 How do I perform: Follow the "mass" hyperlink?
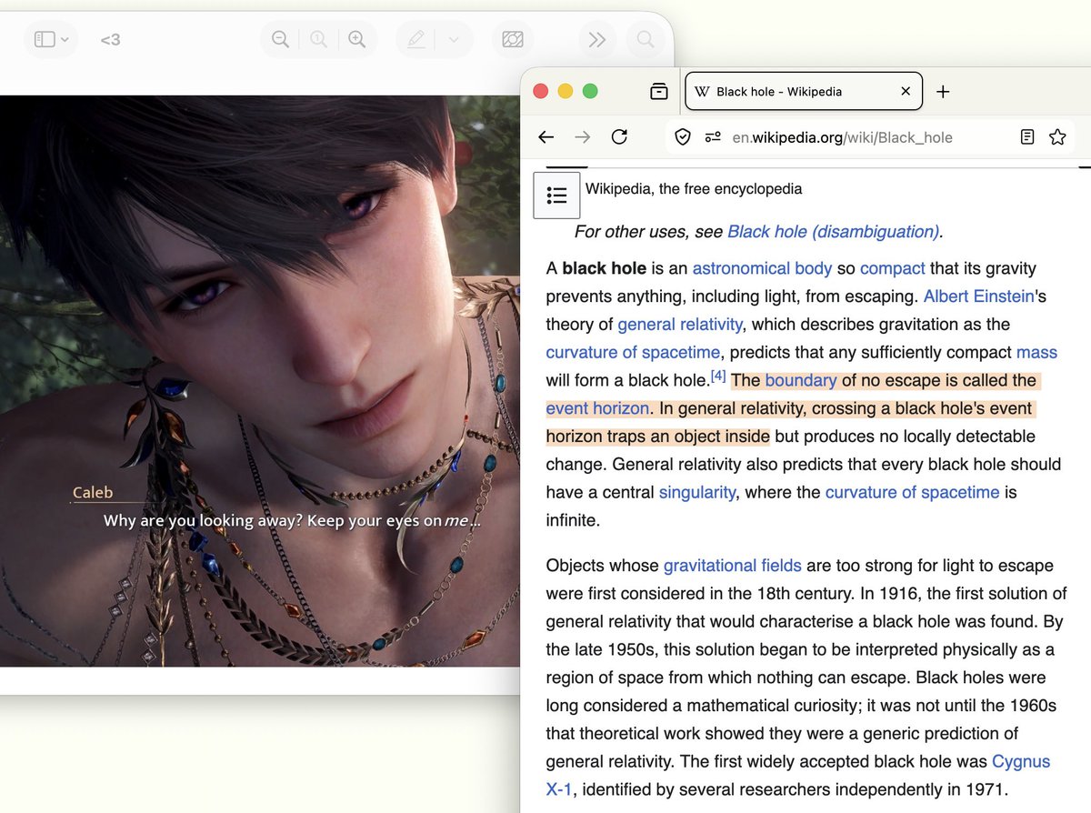[1036, 352]
